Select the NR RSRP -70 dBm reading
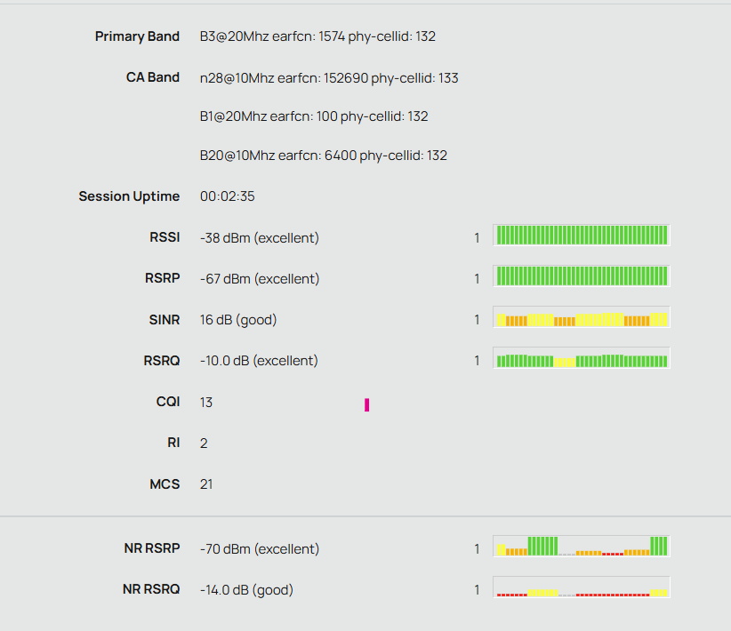This screenshot has width=731, height=631. [x=260, y=549]
